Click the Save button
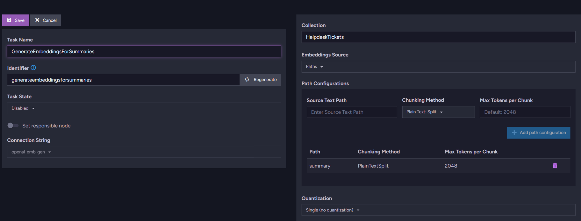The image size is (581, 221). (16, 20)
